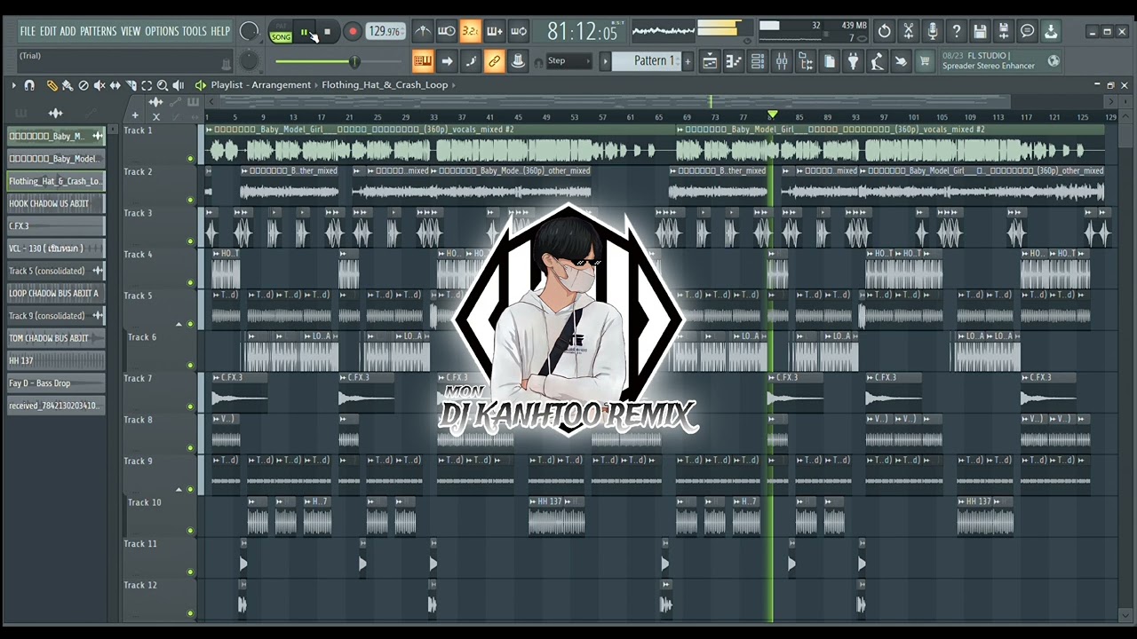Screen dimensions: 1137x639
Task: Collapse the Track 5 group arrow
Action: (179, 324)
